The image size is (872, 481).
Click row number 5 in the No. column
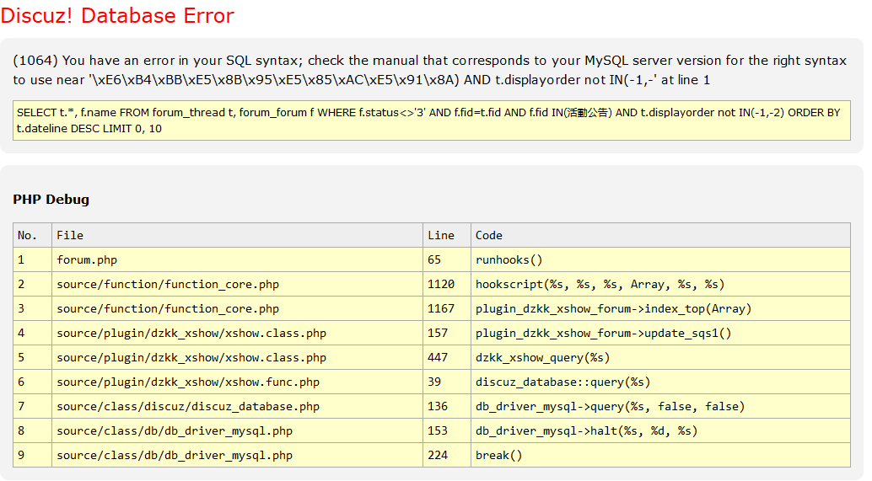22,357
